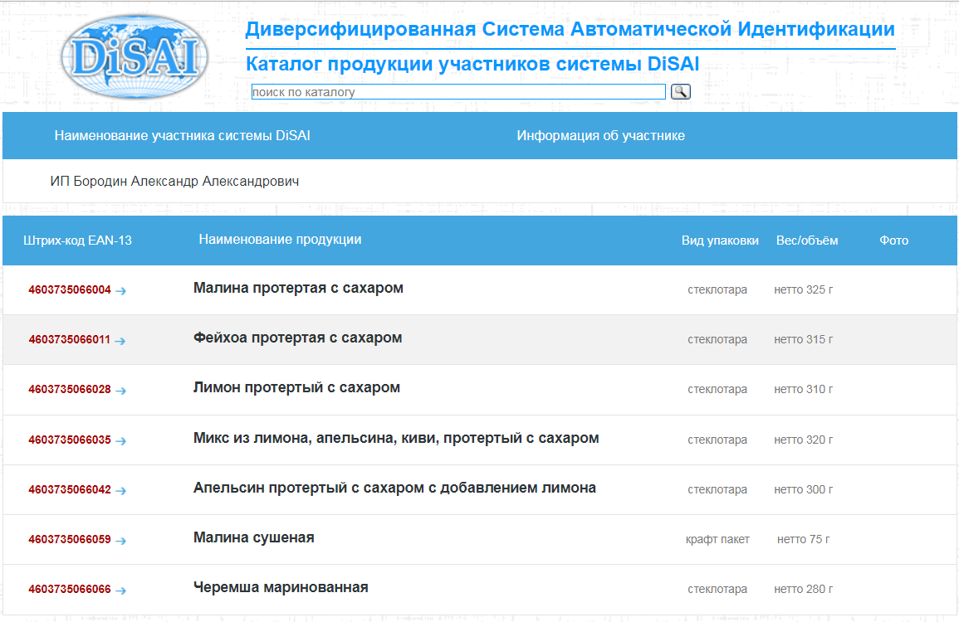Click arrow icon next to barcode 4603735066042

point(121,490)
